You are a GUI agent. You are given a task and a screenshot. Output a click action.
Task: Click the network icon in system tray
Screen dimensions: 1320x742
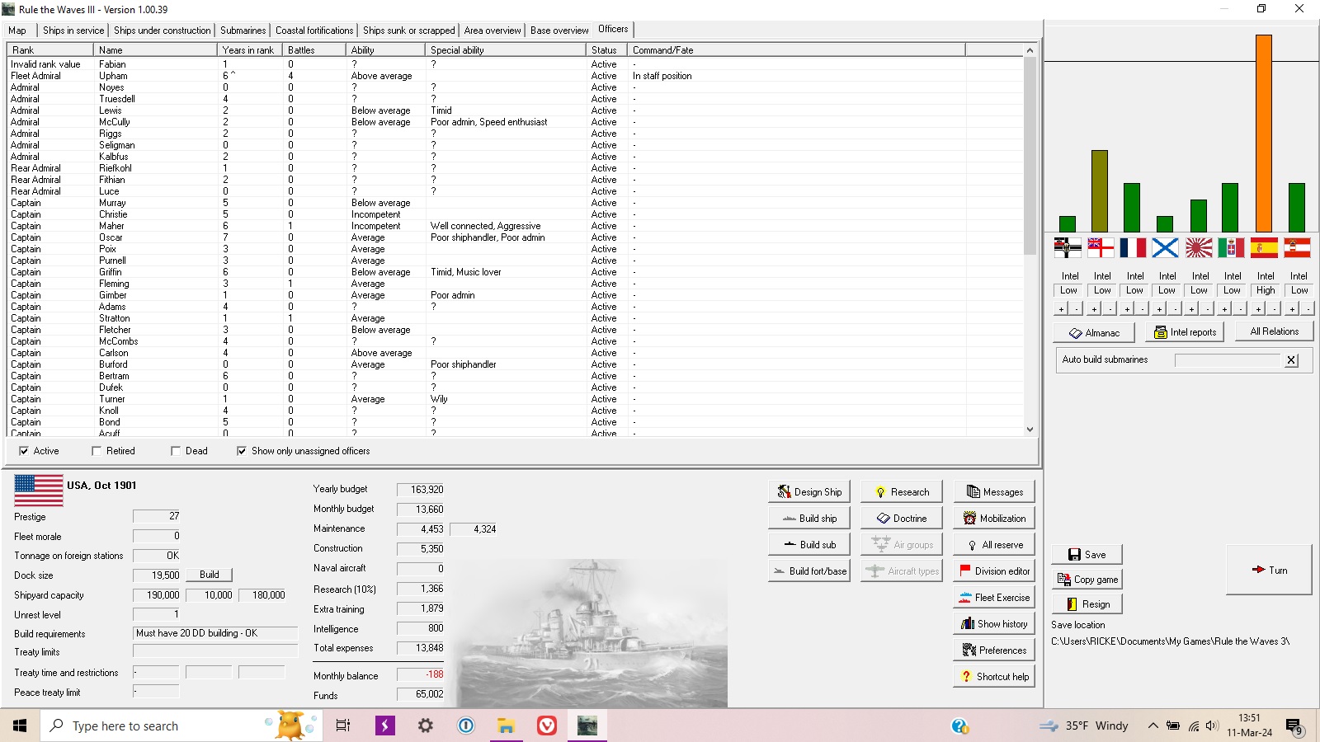(1193, 726)
